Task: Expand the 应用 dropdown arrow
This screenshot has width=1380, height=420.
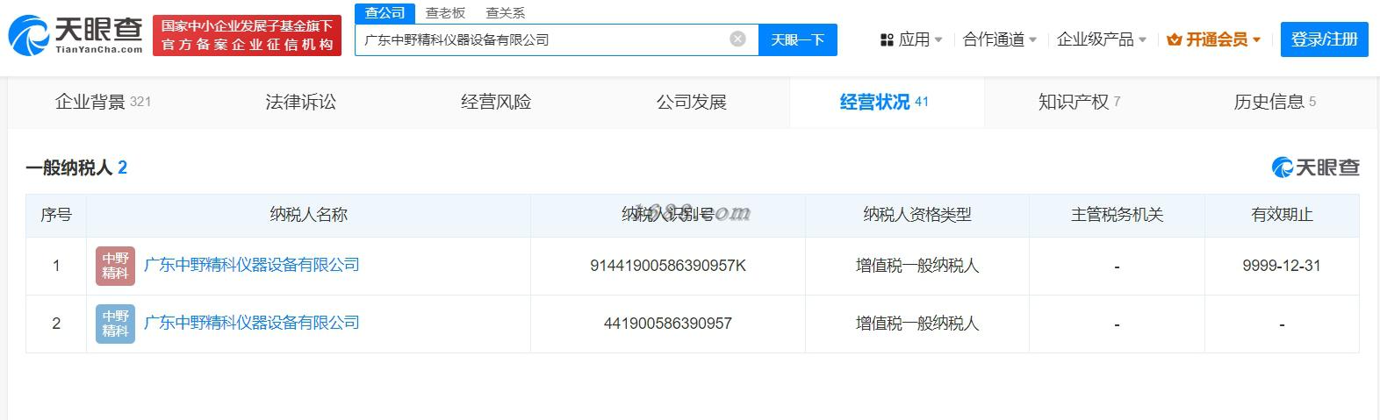Action: (x=938, y=39)
